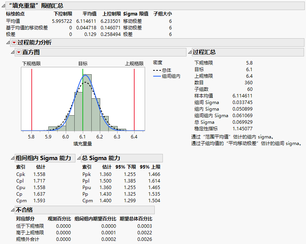Collapse the 过程汇总 disclosure triangle
The image size is (306, 244).
189,52
